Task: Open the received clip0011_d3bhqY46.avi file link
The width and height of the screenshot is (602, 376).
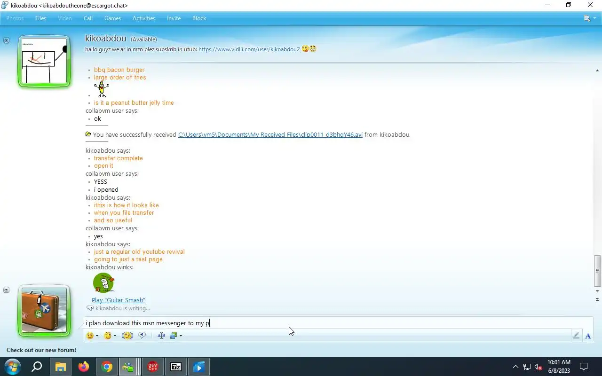Action: point(270,135)
